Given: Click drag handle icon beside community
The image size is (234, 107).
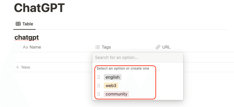Looking at the screenshot, I should [99, 94].
